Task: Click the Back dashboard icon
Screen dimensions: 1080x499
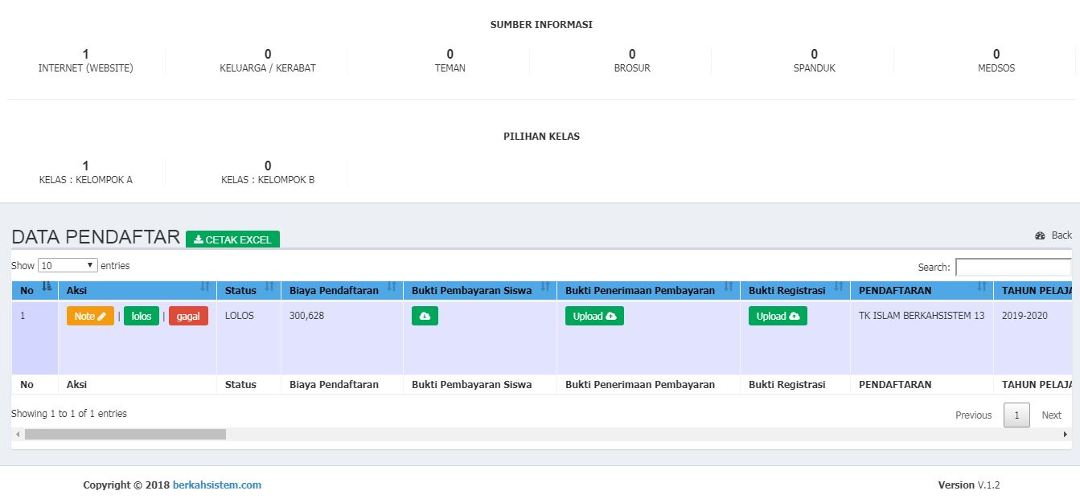Action: (1040, 235)
